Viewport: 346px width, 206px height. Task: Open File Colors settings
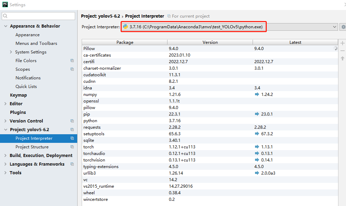pyautogui.click(x=26, y=61)
